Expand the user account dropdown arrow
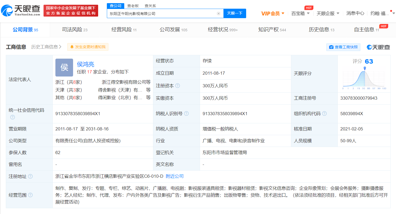This screenshot has width=396, height=214. (x=394, y=13)
